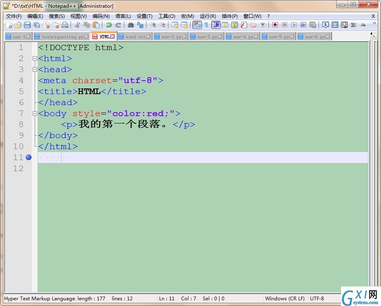Image resolution: width=381 pixels, height=306 pixels.
Task: Run macro multiple times icon
Action: [303, 25]
